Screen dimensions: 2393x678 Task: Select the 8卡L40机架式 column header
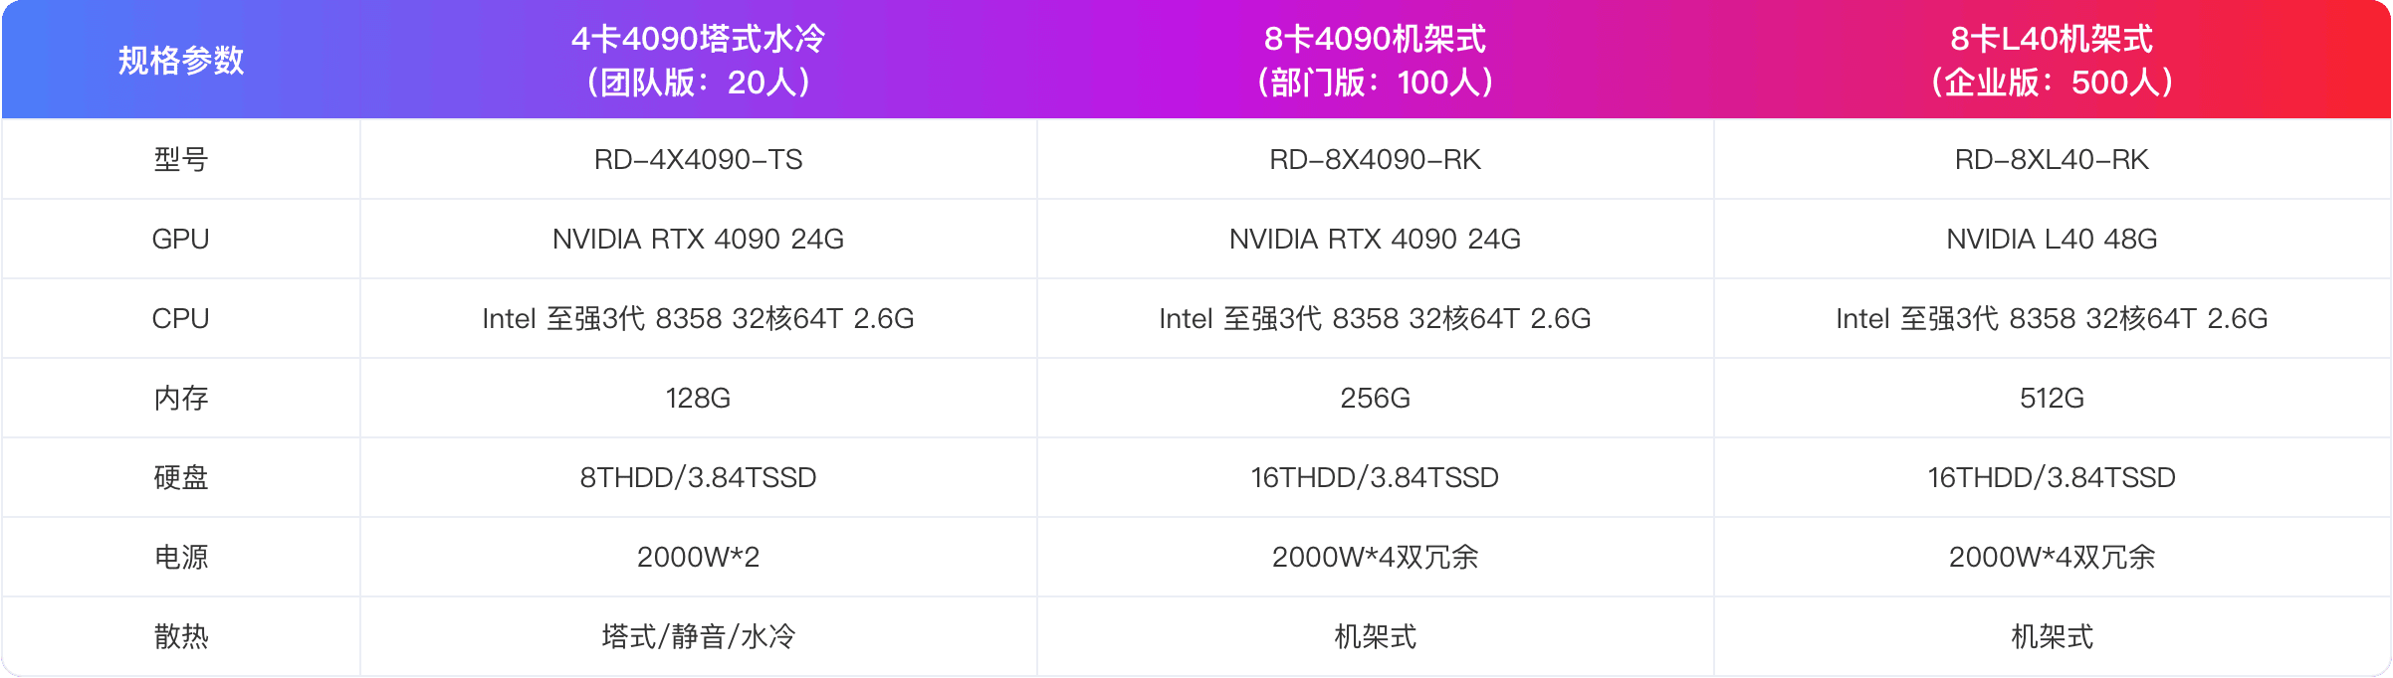(2052, 60)
